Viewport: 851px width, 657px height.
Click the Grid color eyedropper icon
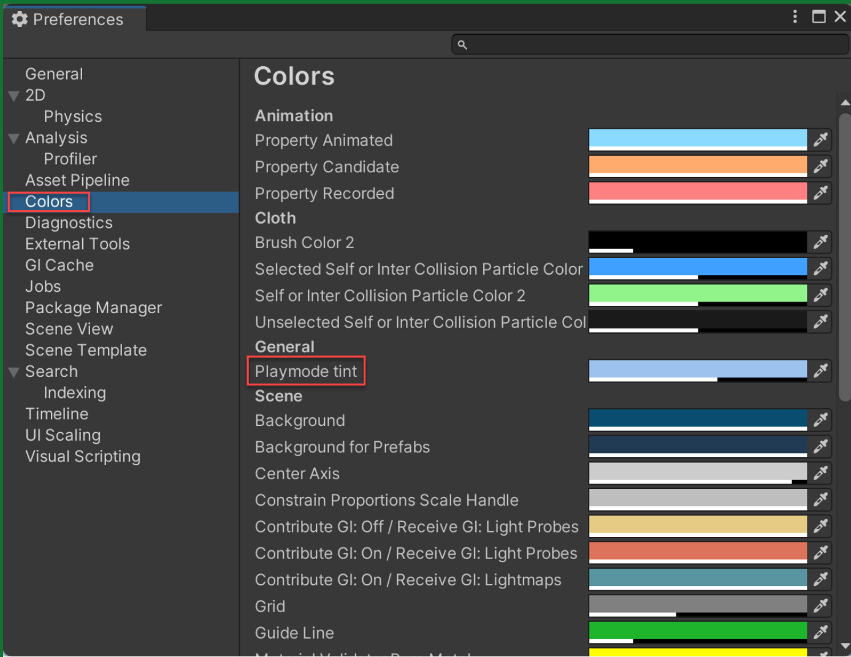(820, 606)
